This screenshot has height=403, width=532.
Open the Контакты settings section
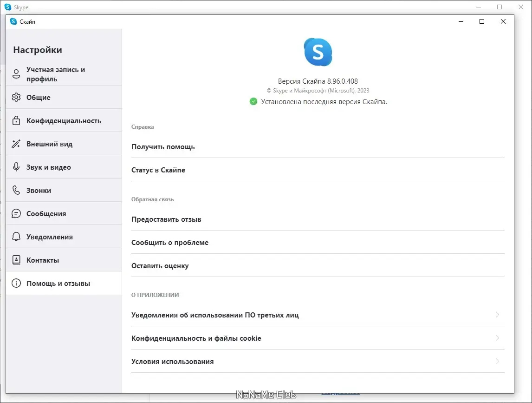(64, 260)
